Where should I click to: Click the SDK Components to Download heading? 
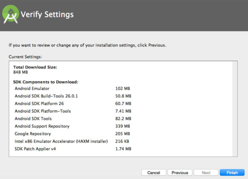pyautogui.click(x=46, y=82)
